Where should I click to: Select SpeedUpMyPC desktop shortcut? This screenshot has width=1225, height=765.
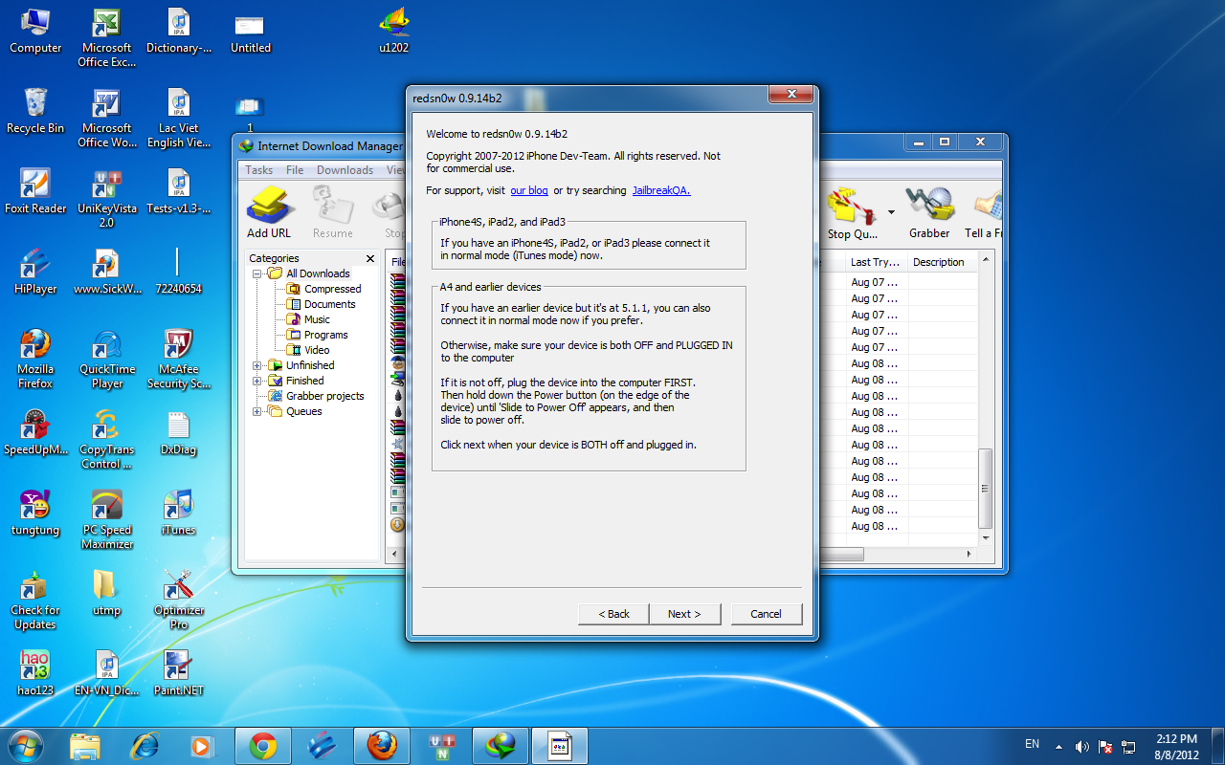[x=35, y=433]
